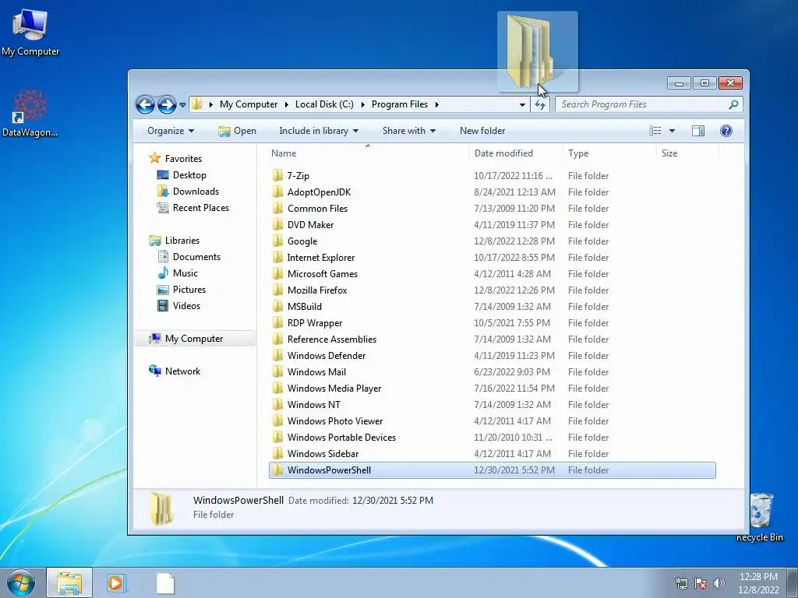Open the Organize menu
Image resolution: width=798 pixels, height=598 pixels.
(x=171, y=131)
